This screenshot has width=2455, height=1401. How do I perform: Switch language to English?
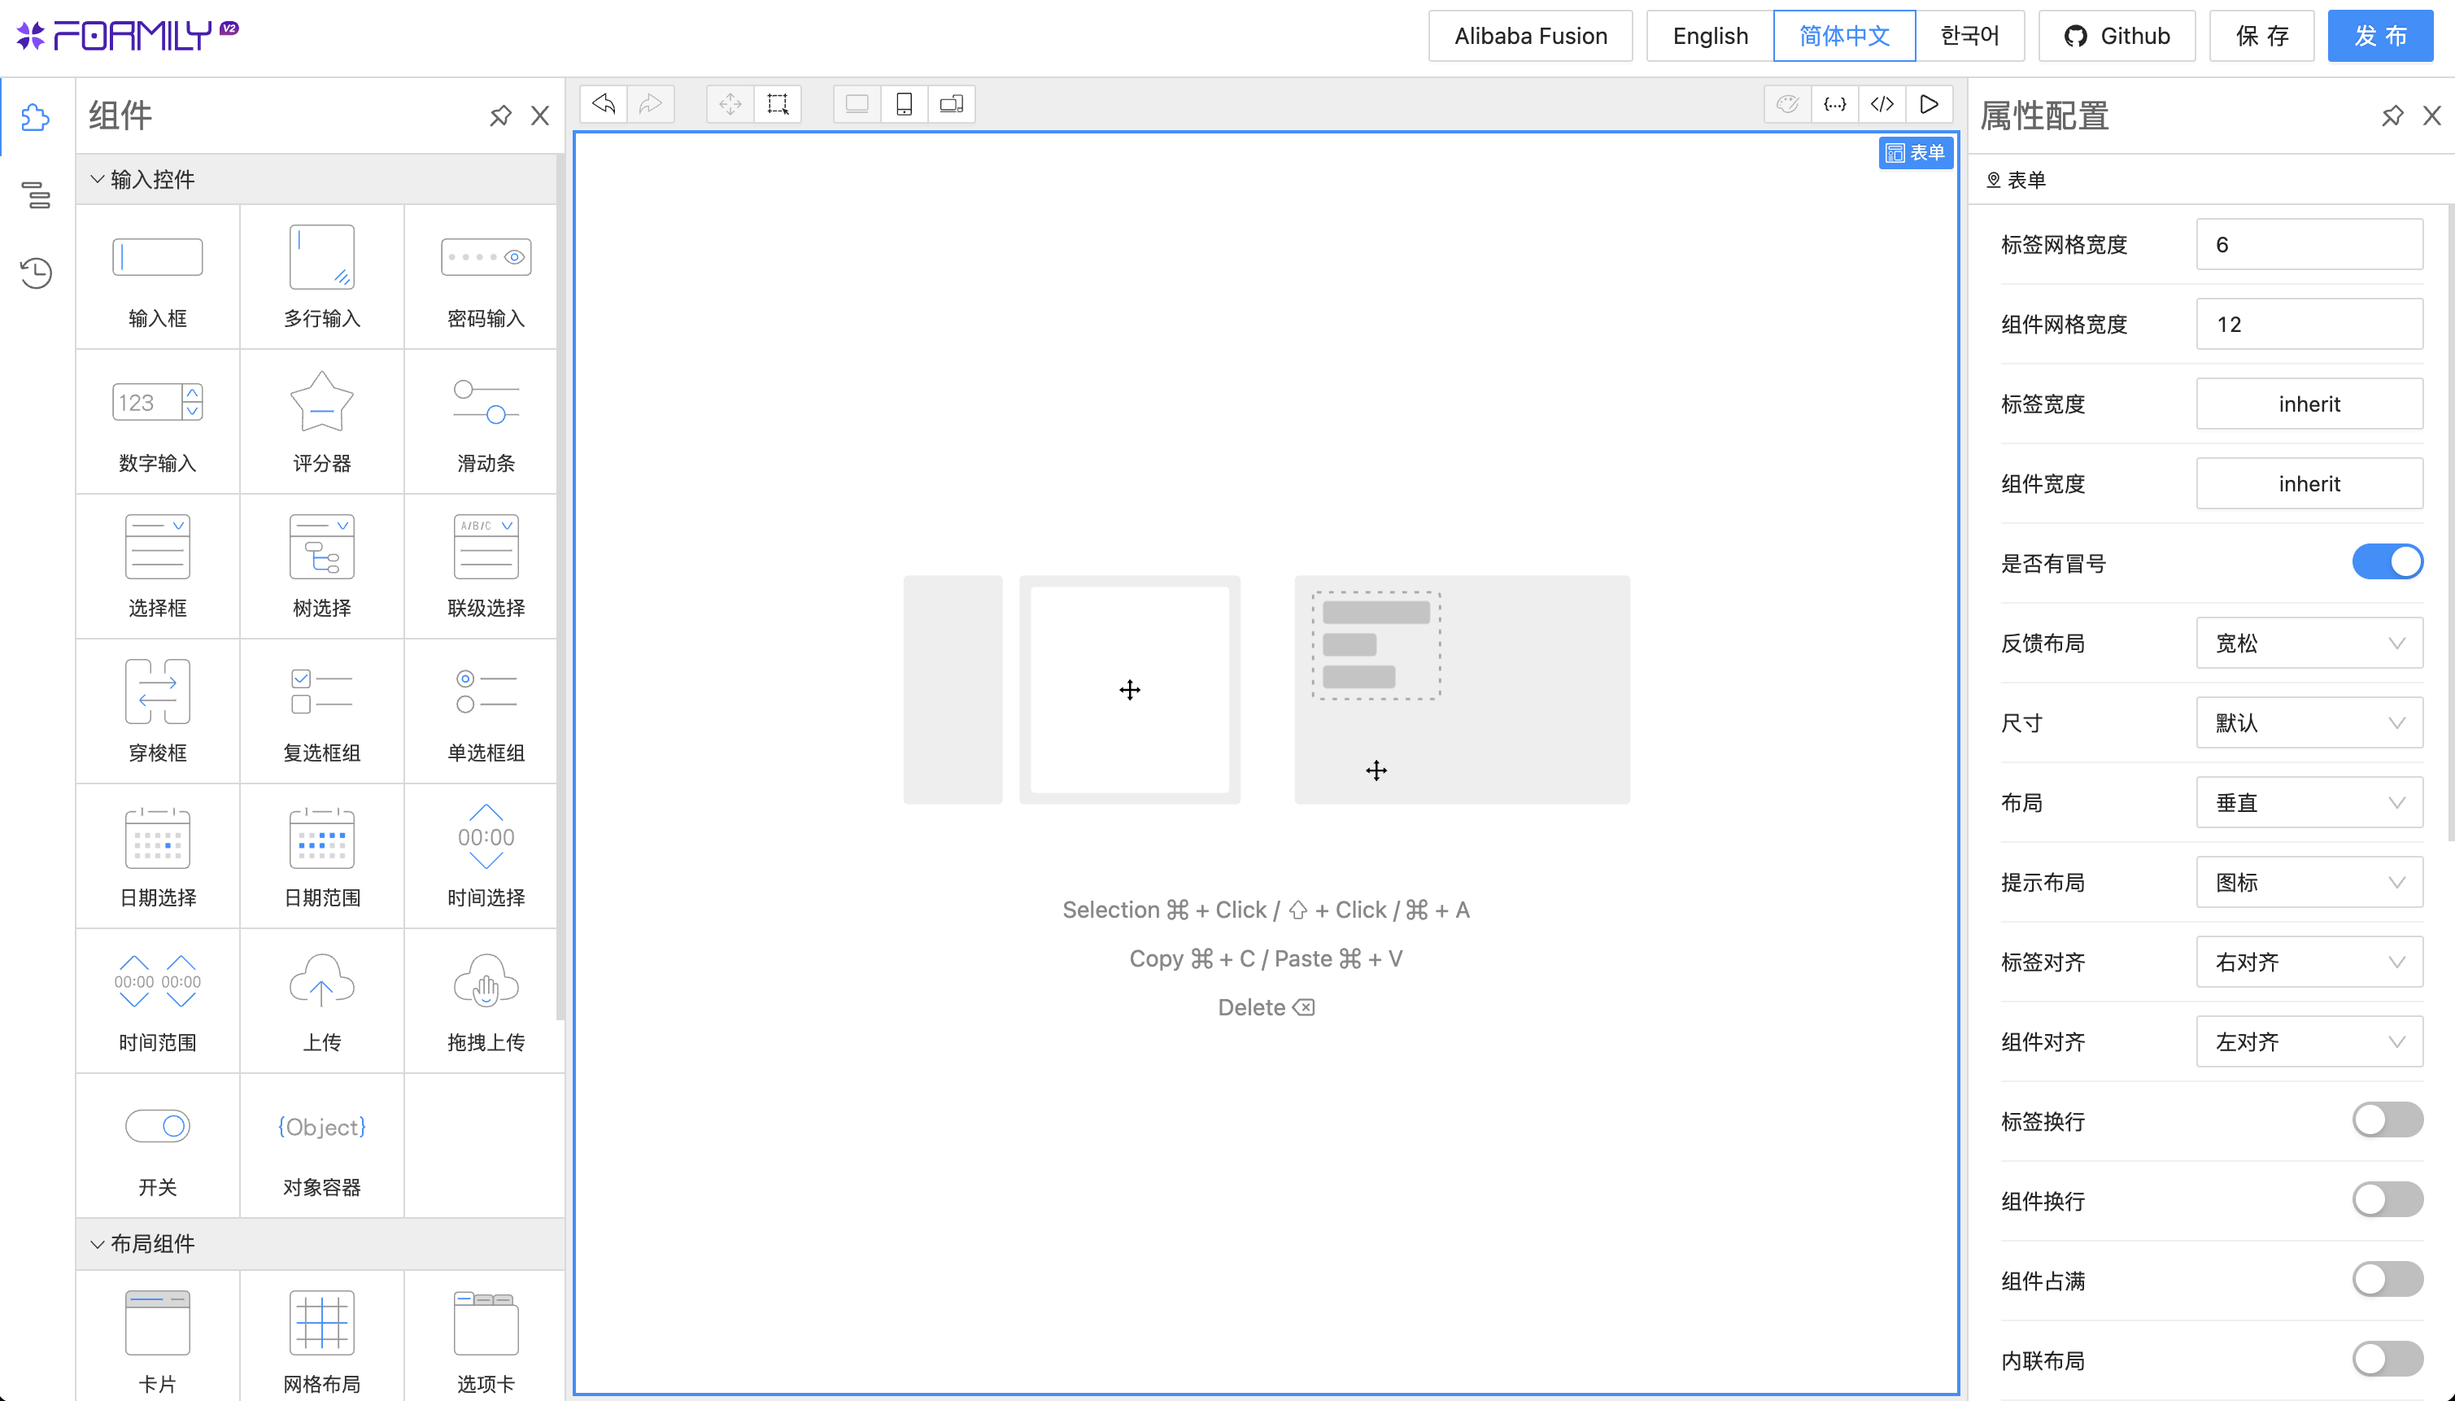pyautogui.click(x=1709, y=37)
